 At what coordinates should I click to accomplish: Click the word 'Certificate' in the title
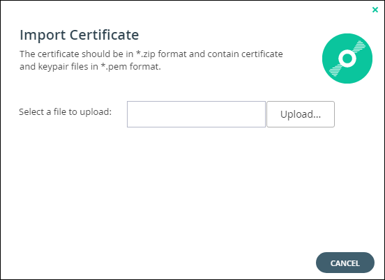coord(105,35)
